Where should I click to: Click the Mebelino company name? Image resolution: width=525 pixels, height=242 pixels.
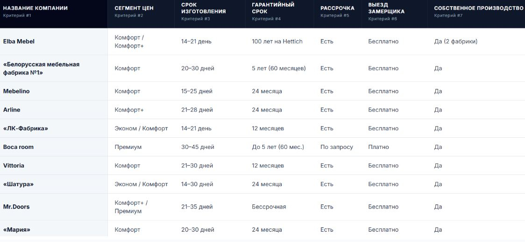(x=16, y=91)
